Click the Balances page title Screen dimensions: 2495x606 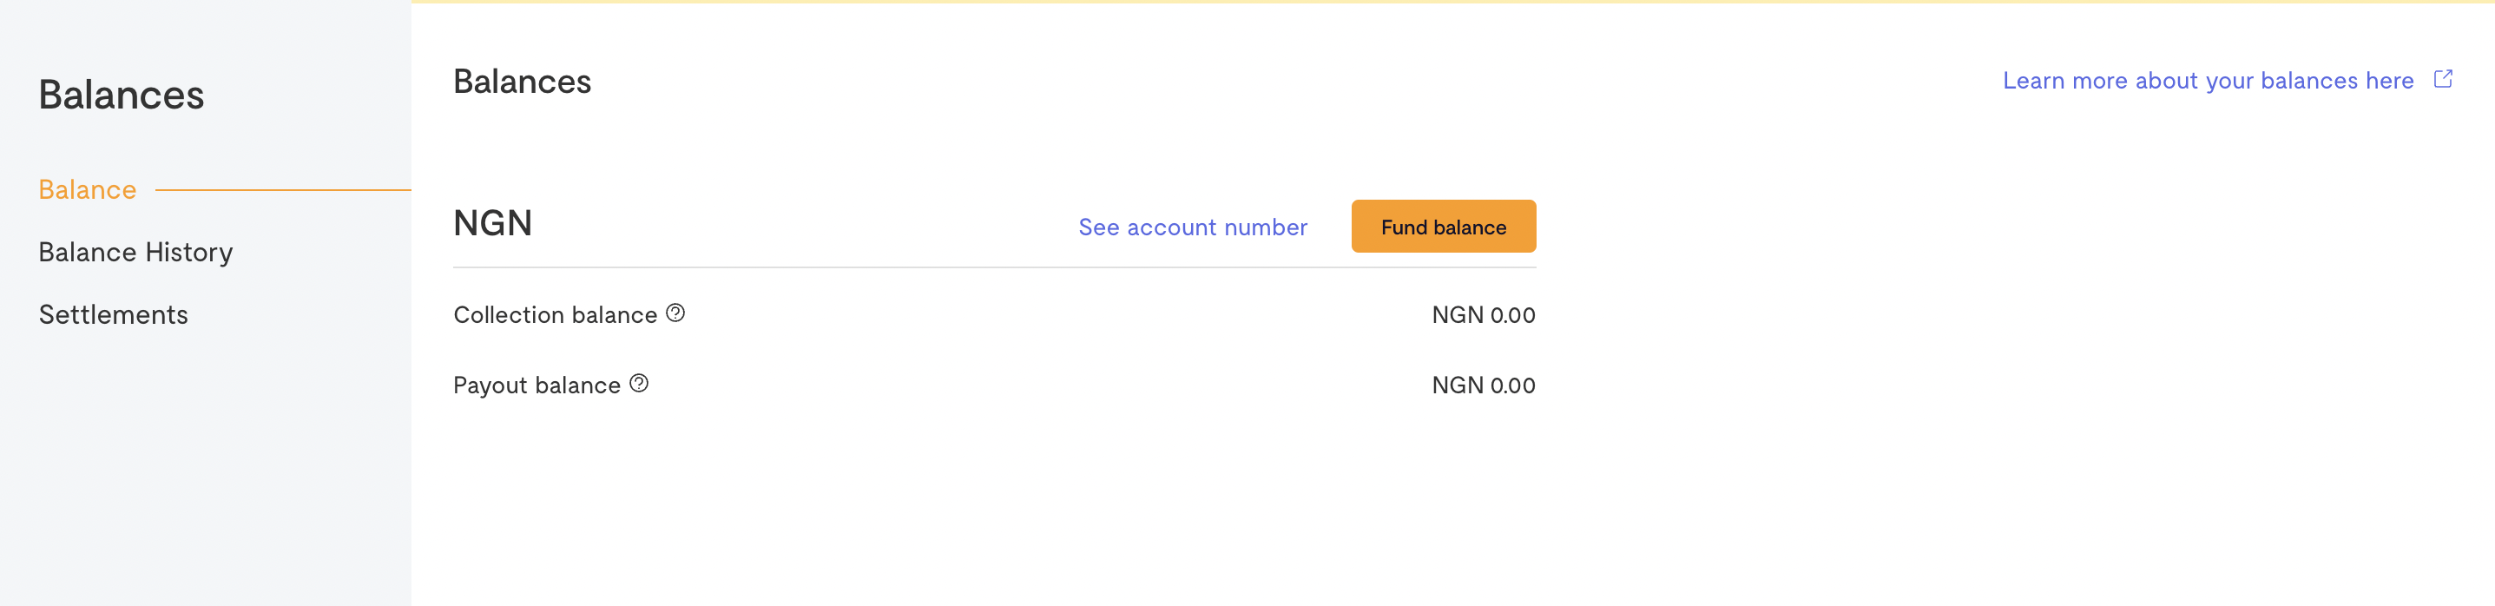pyautogui.click(x=522, y=82)
